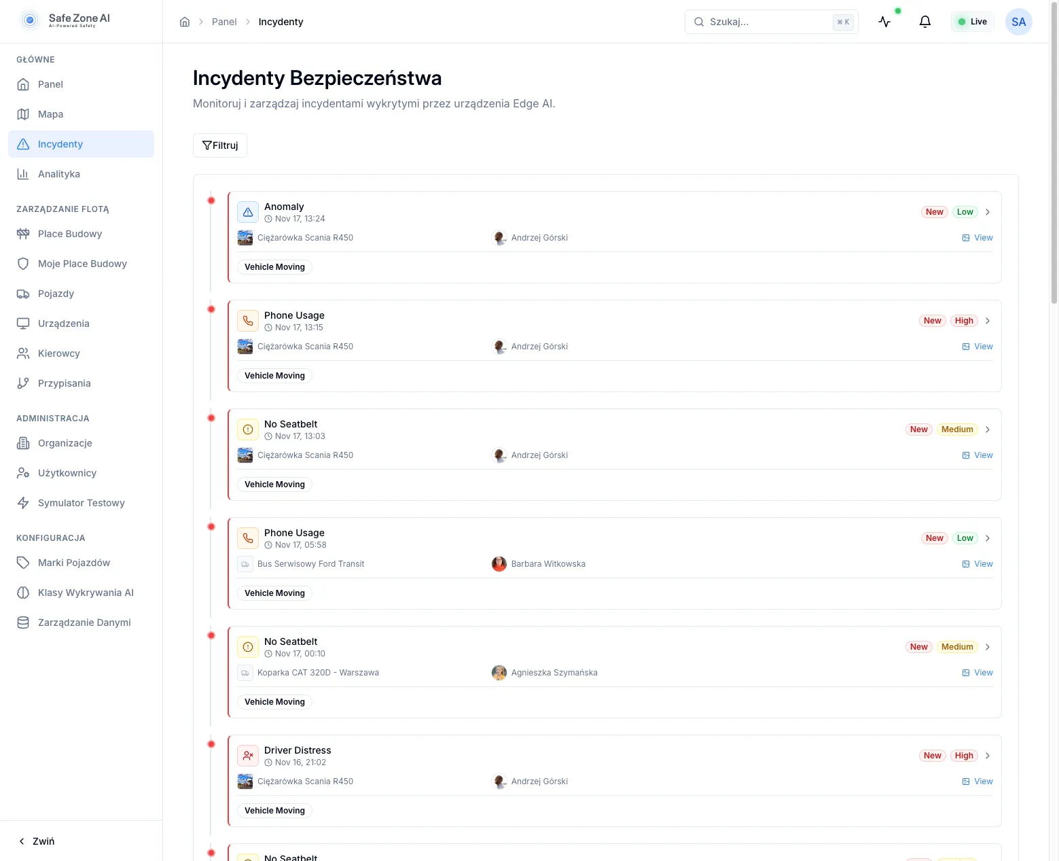The width and height of the screenshot is (1059, 861).
Task: Open the SA user avatar
Action: pyautogui.click(x=1018, y=22)
